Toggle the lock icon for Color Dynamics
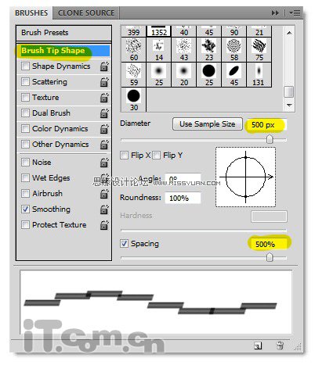Image resolution: width=315 pixels, height=365 pixels. 104,129
